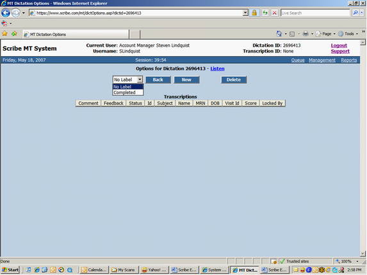Viewport: 367px width, 275px height.
Task: Click the Live Search input field
Action: pyautogui.click(x=315, y=13)
